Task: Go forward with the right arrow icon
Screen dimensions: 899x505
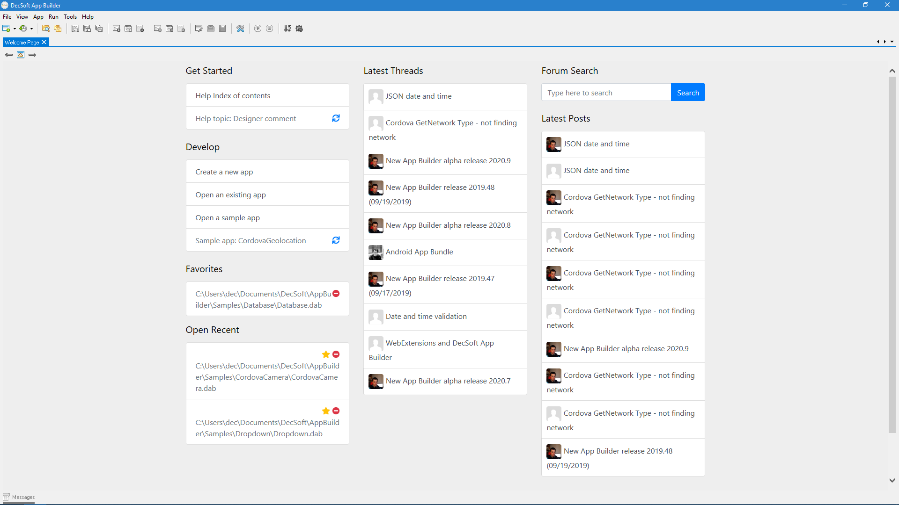Action: point(32,55)
